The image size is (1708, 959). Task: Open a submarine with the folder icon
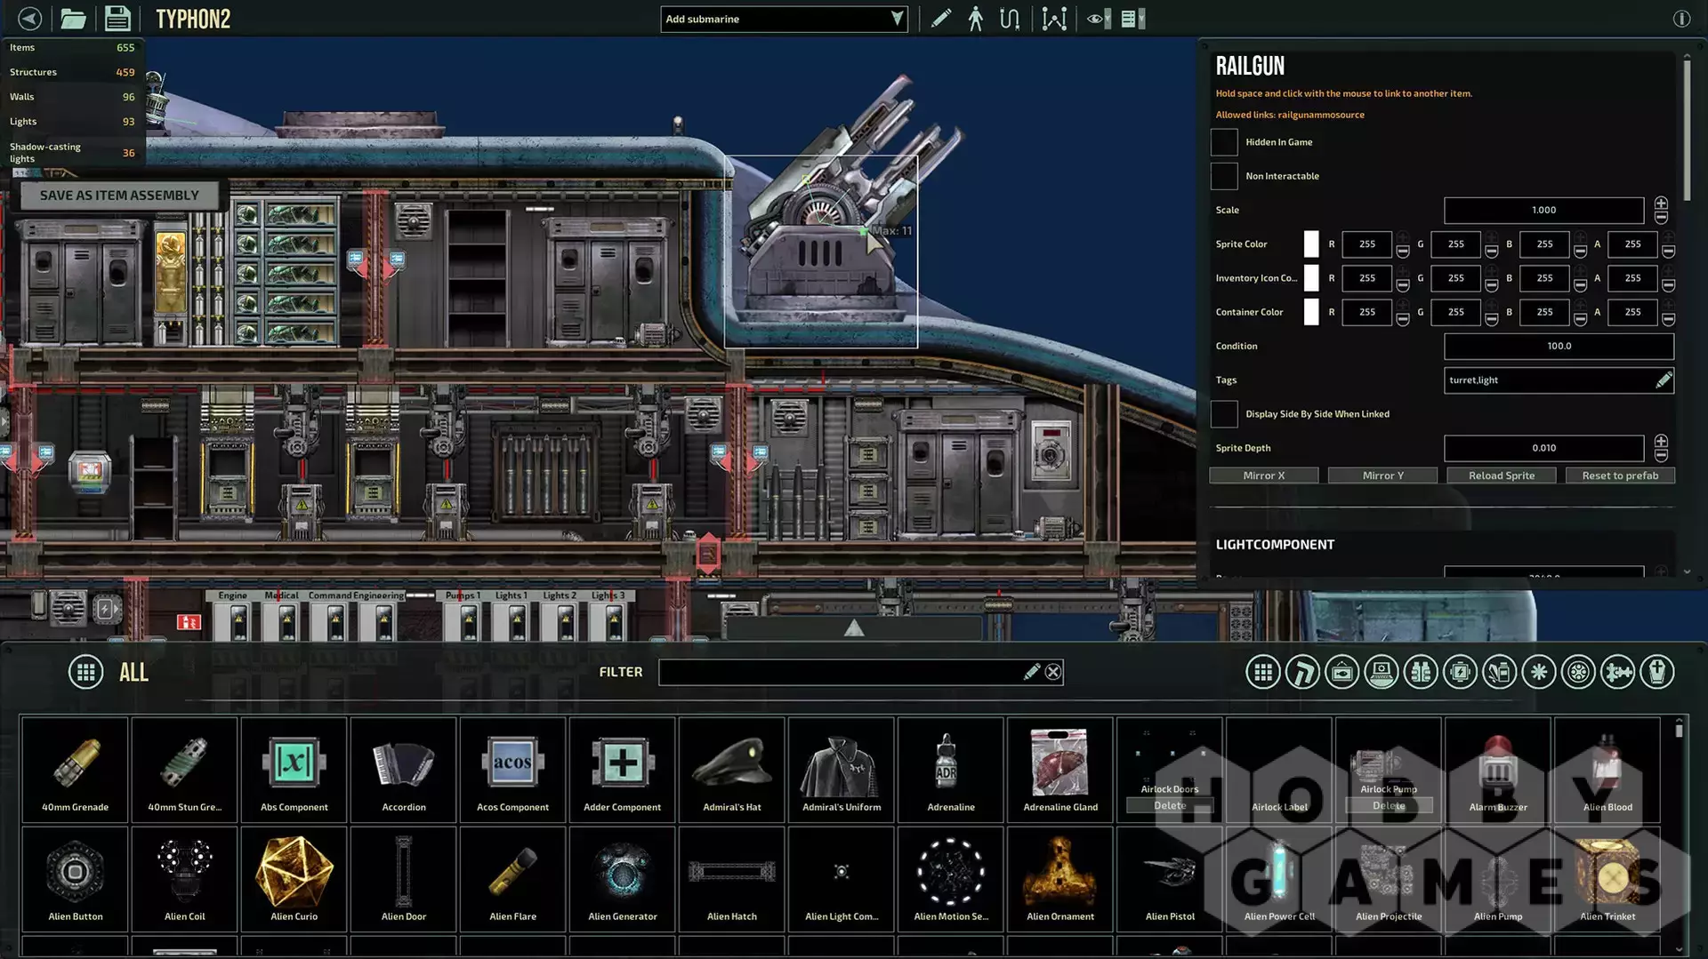coord(73,19)
